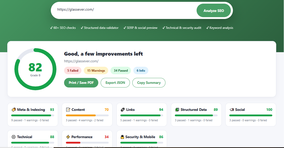
Task: Click the Content score 70
Action: [107, 110]
